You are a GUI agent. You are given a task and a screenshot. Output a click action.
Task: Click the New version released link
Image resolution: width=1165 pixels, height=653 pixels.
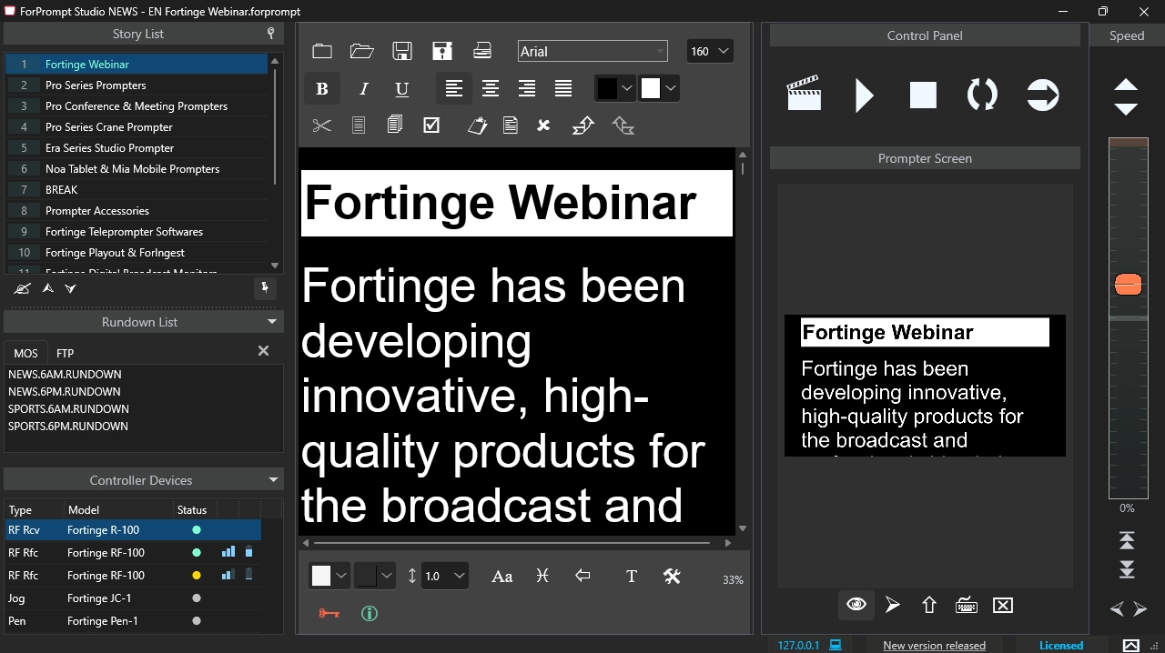click(x=934, y=646)
